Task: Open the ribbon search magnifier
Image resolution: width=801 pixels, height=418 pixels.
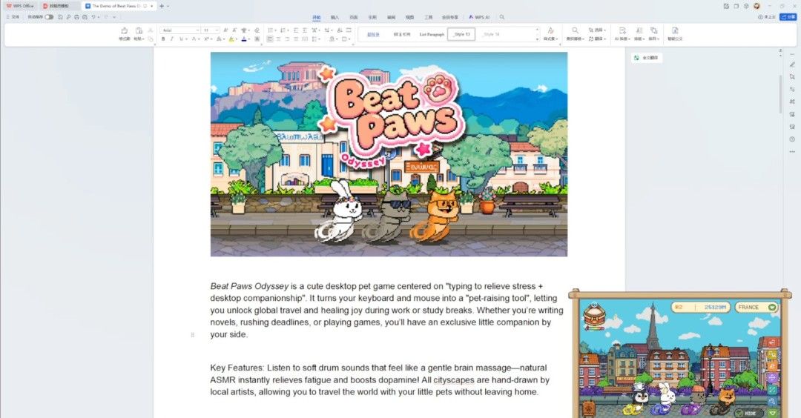Action: (502, 16)
